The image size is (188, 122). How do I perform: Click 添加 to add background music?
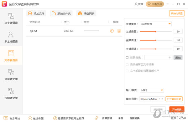click(x=178, y=58)
